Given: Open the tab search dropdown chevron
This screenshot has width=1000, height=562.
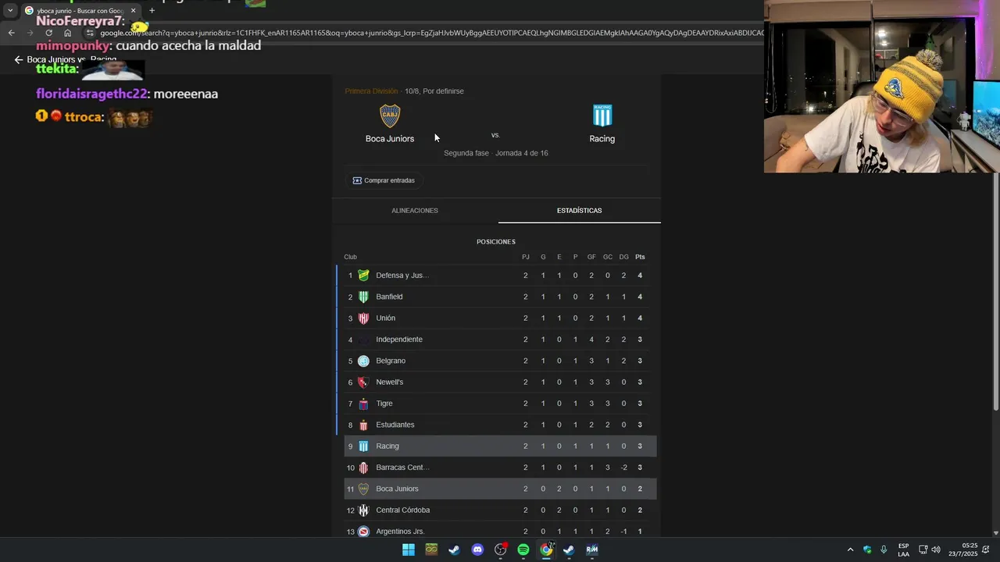Looking at the screenshot, I should 10,11.
